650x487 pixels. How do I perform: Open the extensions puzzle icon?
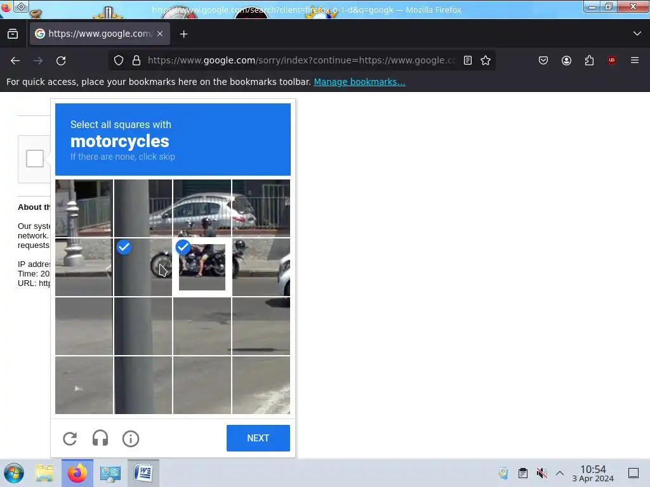tap(589, 60)
